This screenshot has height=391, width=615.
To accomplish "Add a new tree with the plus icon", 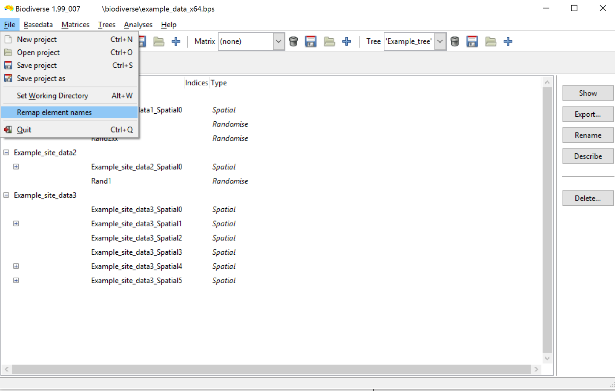I will [x=508, y=41].
